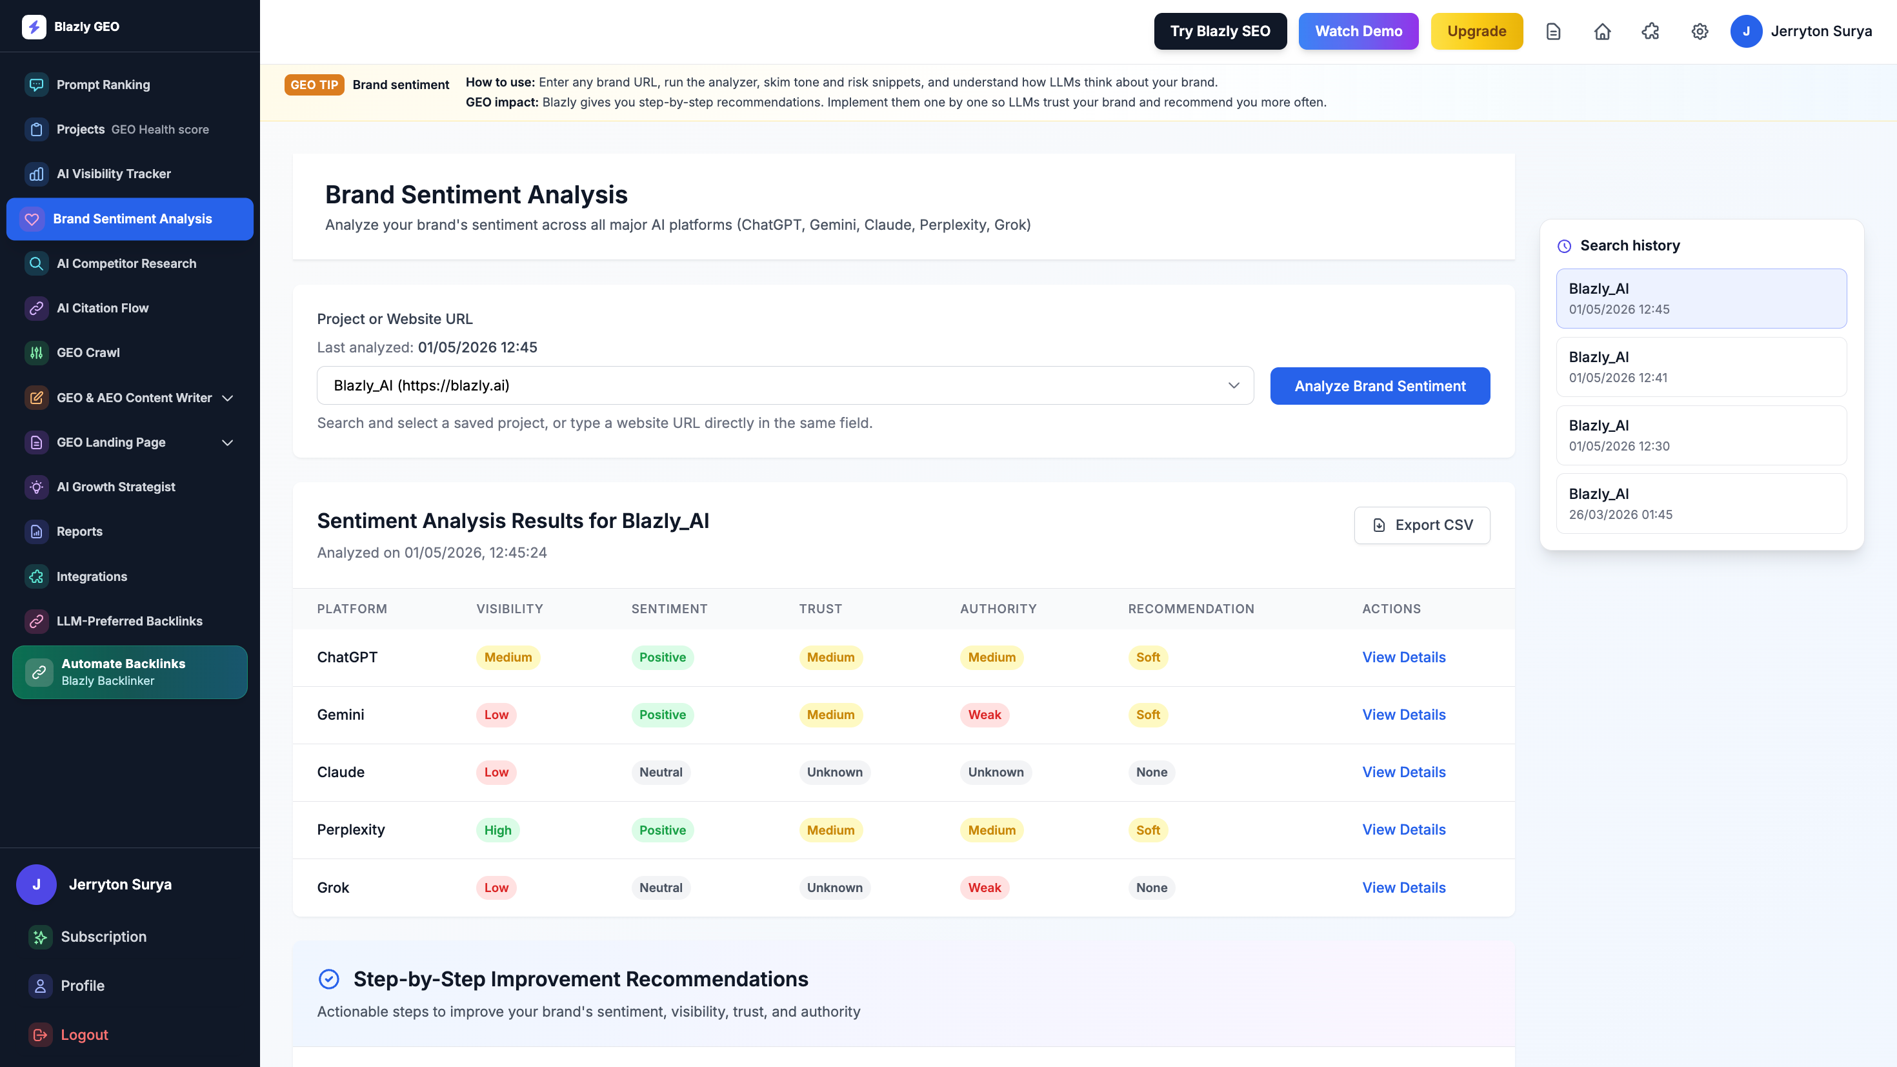The width and height of the screenshot is (1897, 1067).
Task: View Details for Perplexity row
Action: click(1403, 829)
